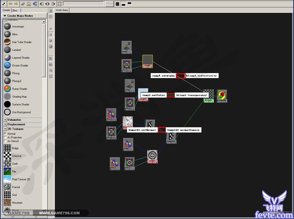Screen dimensions: 294x219
Task: Expand the Volumetric section
Action: pyautogui.click(x=5, y=120)
